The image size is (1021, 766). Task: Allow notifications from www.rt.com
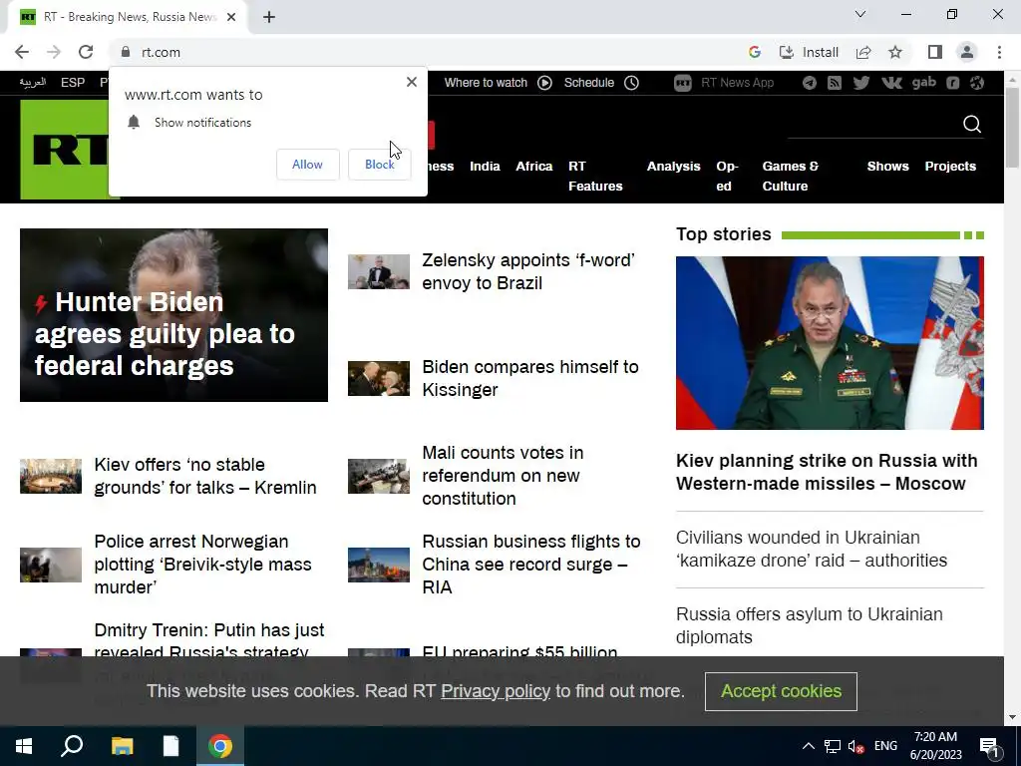[307, 165]
